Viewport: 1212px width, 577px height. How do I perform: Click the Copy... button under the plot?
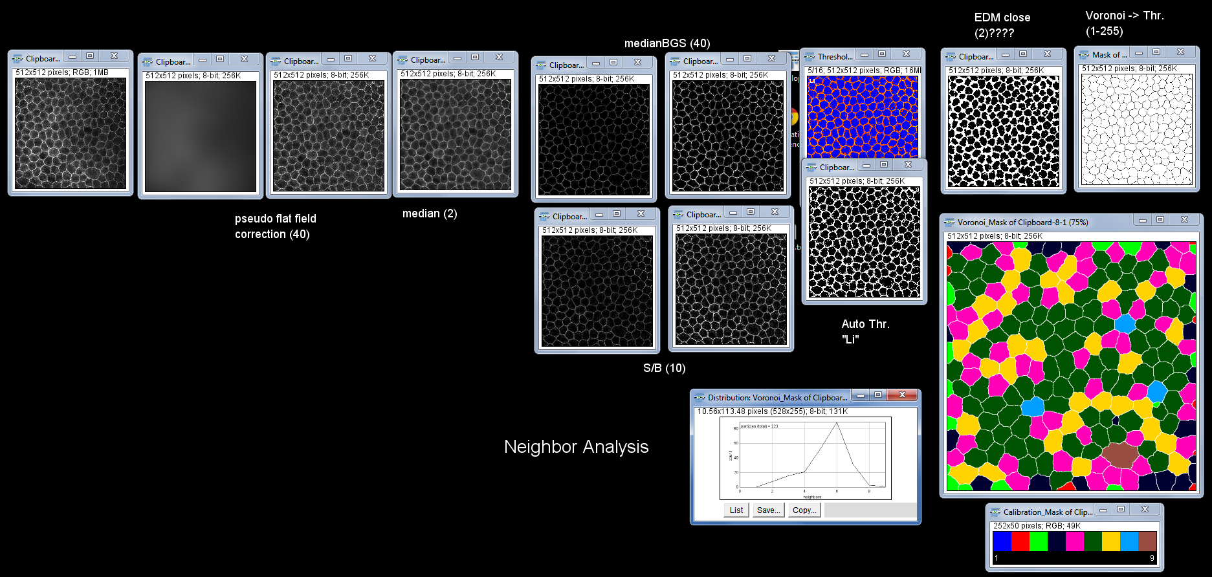pos(804,510)
